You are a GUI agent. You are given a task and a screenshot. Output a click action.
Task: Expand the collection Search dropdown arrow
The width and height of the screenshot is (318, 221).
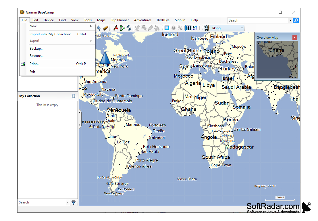tap(68, 203)
